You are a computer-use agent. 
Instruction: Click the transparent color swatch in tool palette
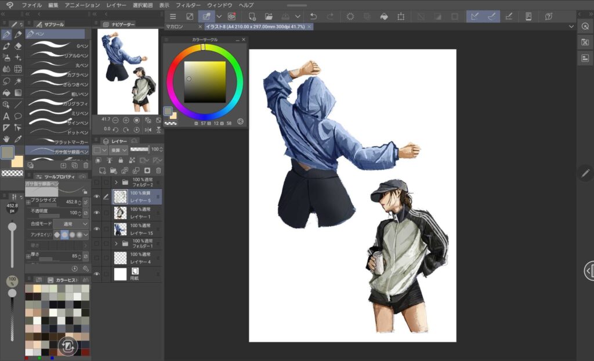coord(12,173)
